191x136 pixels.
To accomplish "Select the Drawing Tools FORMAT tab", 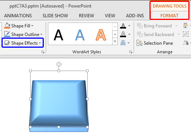I will (169, 16).
